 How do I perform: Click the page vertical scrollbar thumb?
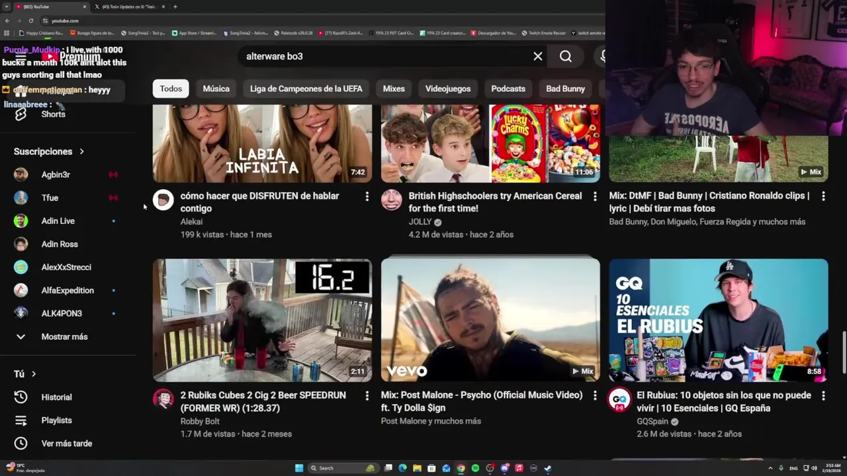click(844, 352)
